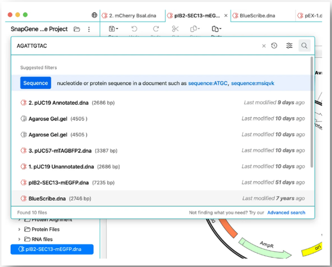Image resolution: width=332 pixels, height=267 pixels.
Task: Apply the Sequence suggested filter
Action: [36, 83]
